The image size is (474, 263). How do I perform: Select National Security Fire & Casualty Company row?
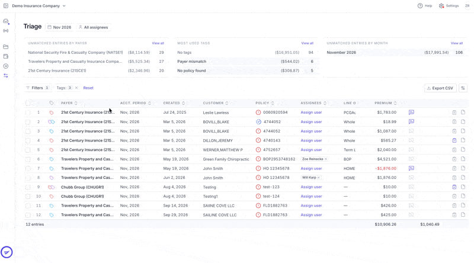coord(96,52)
